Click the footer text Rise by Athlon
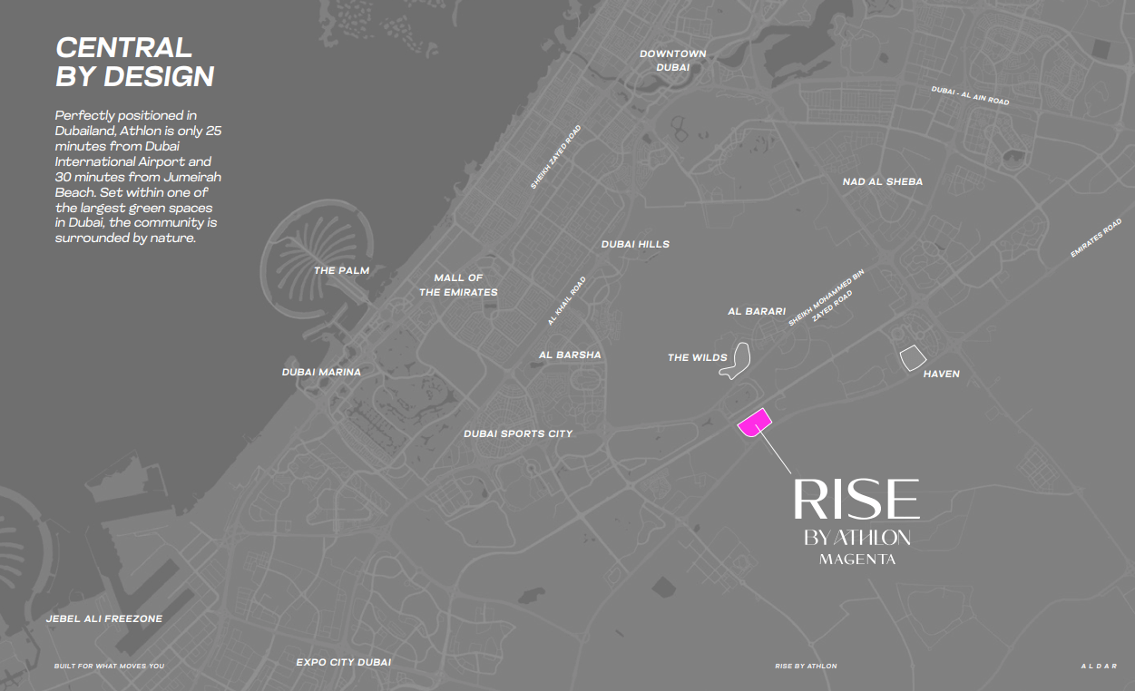The image size is (1135, 691). [x=806, y=667]
